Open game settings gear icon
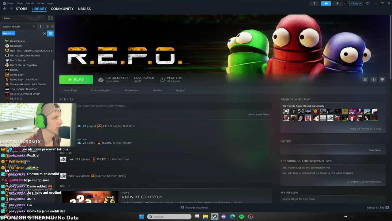The width and height of the screenshot is (392, 221). click(x=365, y=79)
